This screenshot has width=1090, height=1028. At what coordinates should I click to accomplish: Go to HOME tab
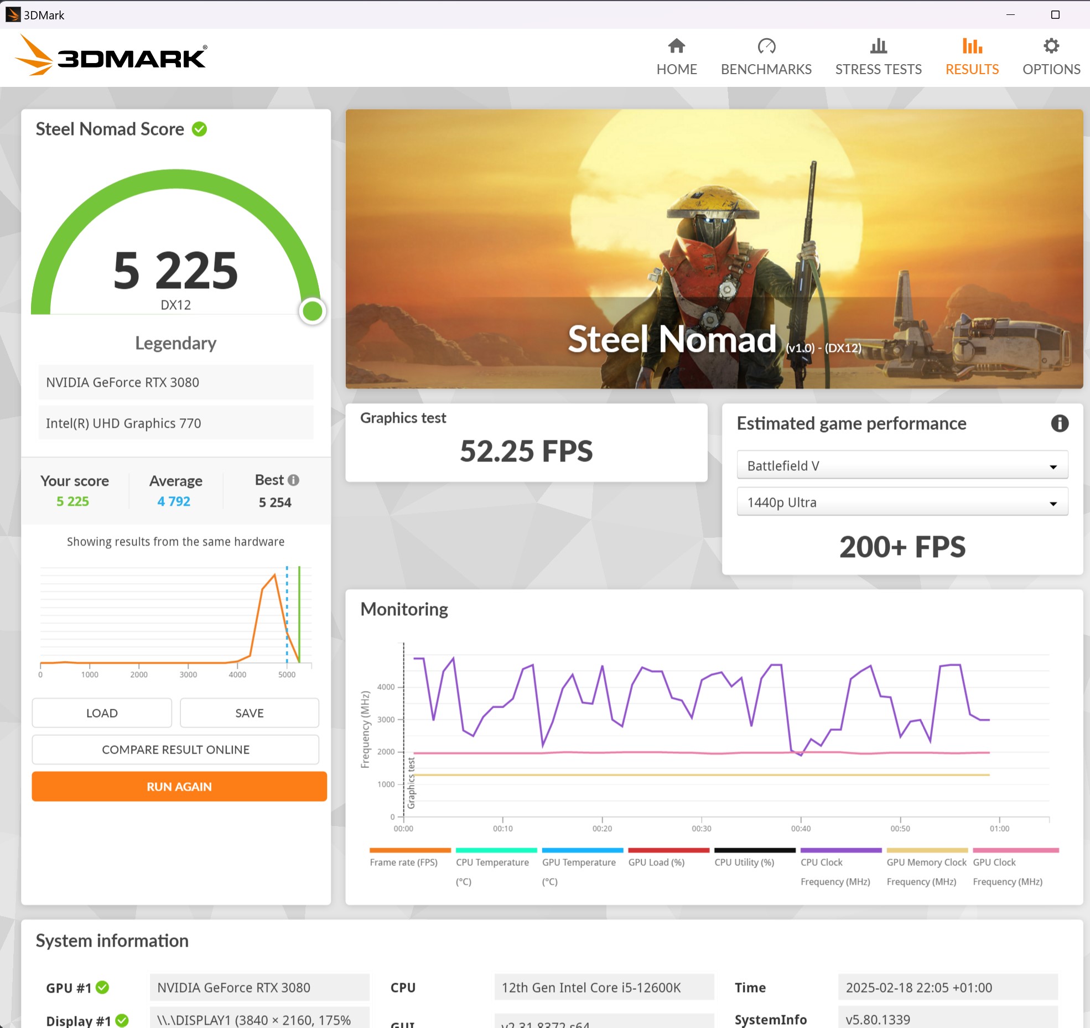676,69
